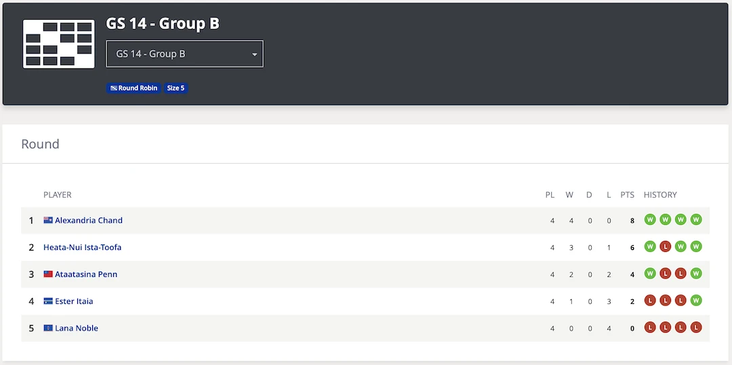732x365 pixels.
Task: Open Ester Itaia's player page
Action: 74,301
